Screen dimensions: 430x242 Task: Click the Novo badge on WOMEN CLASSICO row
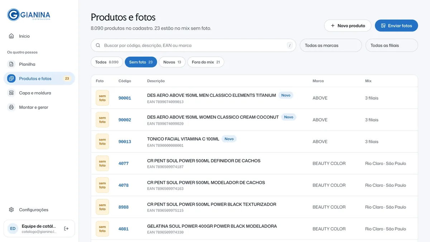(288, 117)
